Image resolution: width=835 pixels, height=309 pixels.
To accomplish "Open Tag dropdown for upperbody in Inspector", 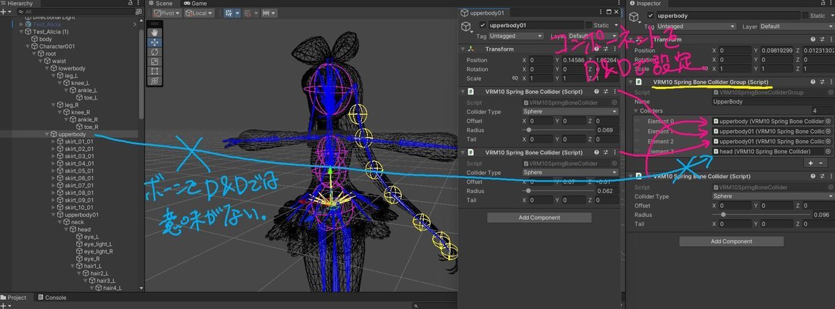I will click(x=696, y=26).
